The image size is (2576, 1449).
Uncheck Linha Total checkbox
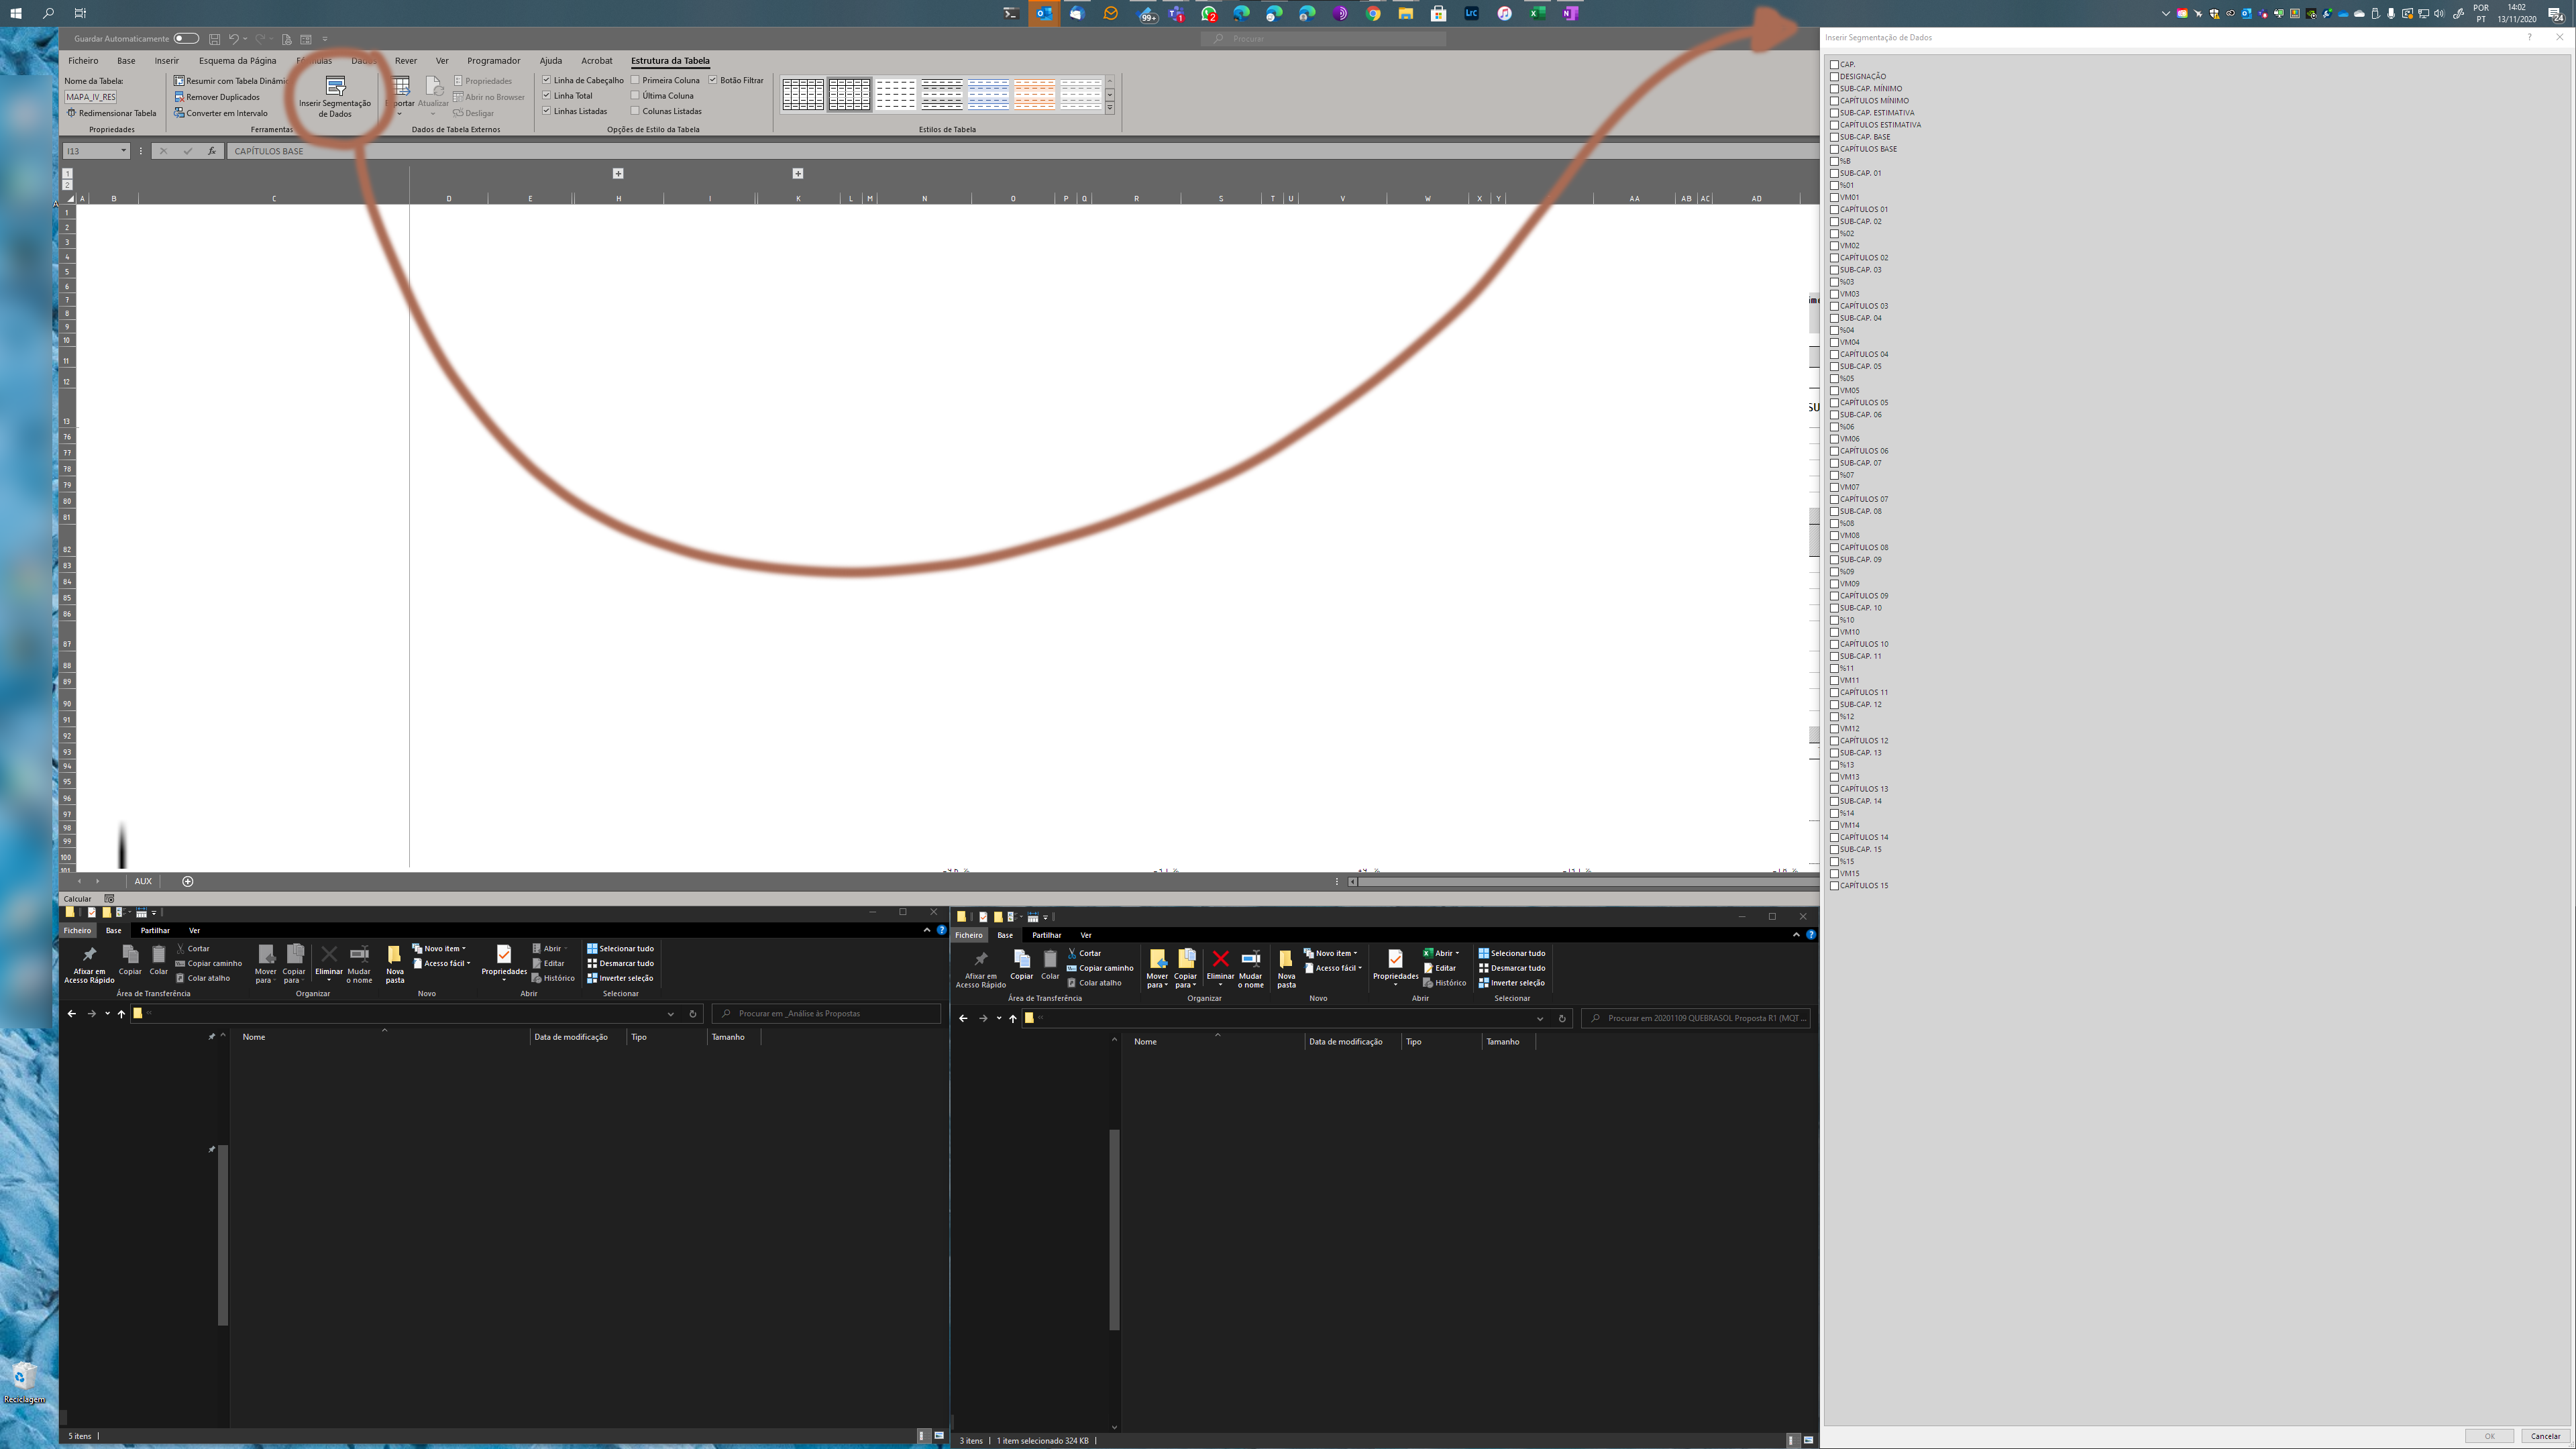point(547,96)
